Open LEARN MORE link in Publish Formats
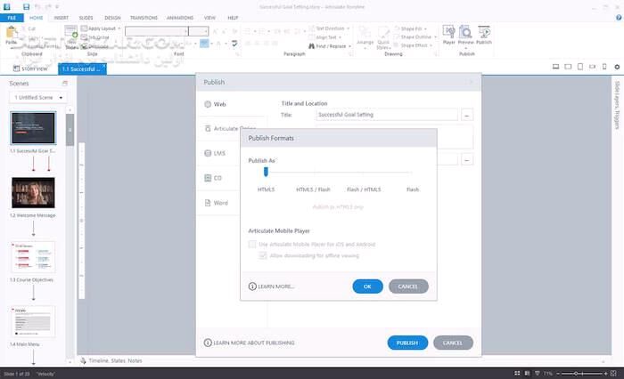Screen dimensions: 624x379 point(272,286)
